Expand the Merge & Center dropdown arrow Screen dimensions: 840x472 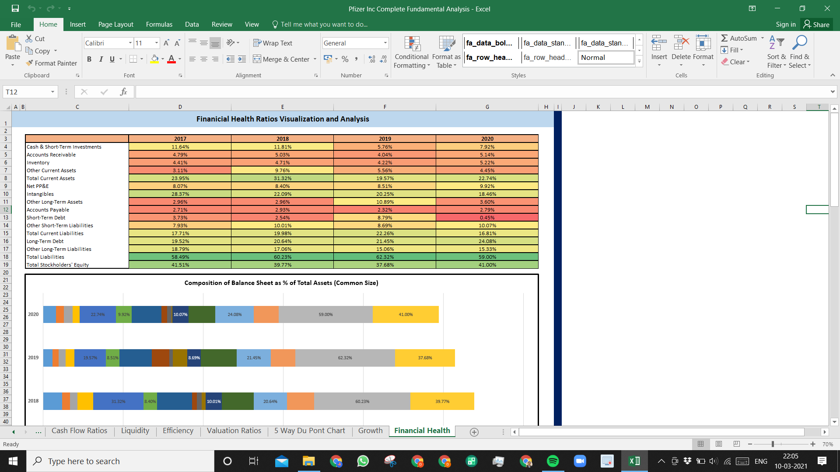[x=315, y=59]
